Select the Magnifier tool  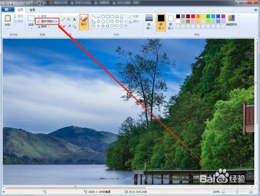point(74,26)
